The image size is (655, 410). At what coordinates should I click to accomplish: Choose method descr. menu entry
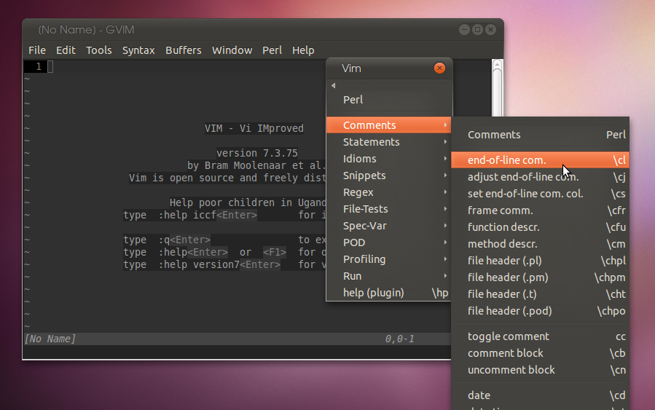pos(540,243)
